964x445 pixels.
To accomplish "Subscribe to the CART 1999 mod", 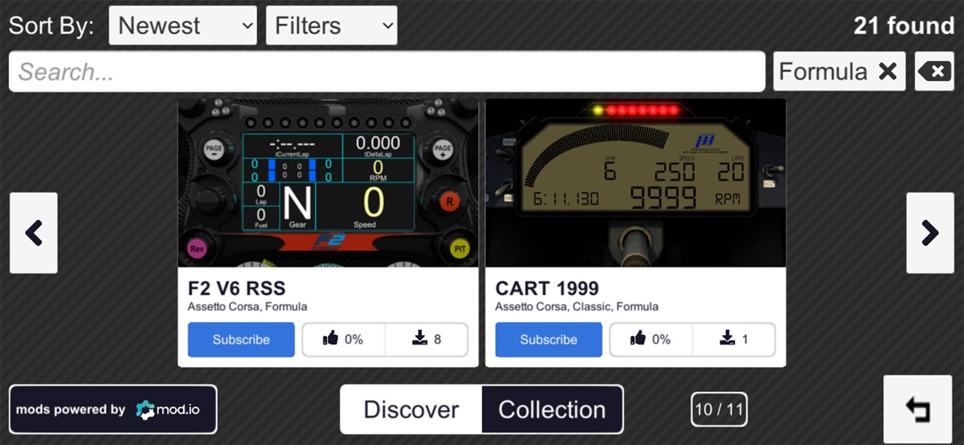I will [x=549, y=340].
